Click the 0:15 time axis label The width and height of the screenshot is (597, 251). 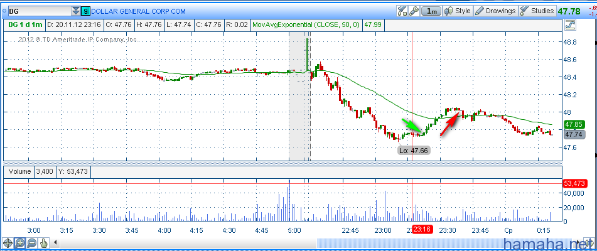(544, 230)
